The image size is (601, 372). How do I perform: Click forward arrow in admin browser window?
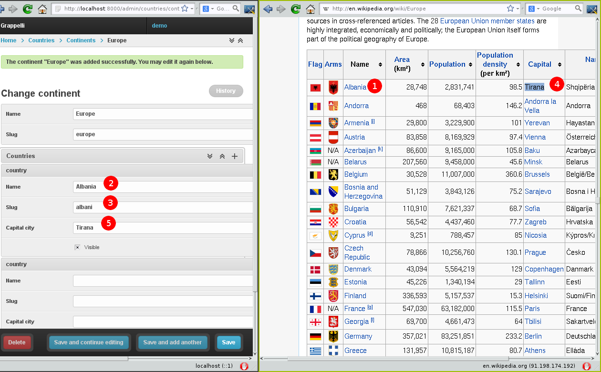(x=13, y=9)
